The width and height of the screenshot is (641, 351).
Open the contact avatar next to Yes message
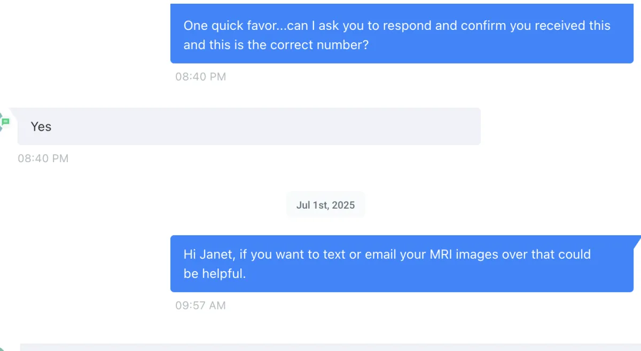tap(2, 123)
